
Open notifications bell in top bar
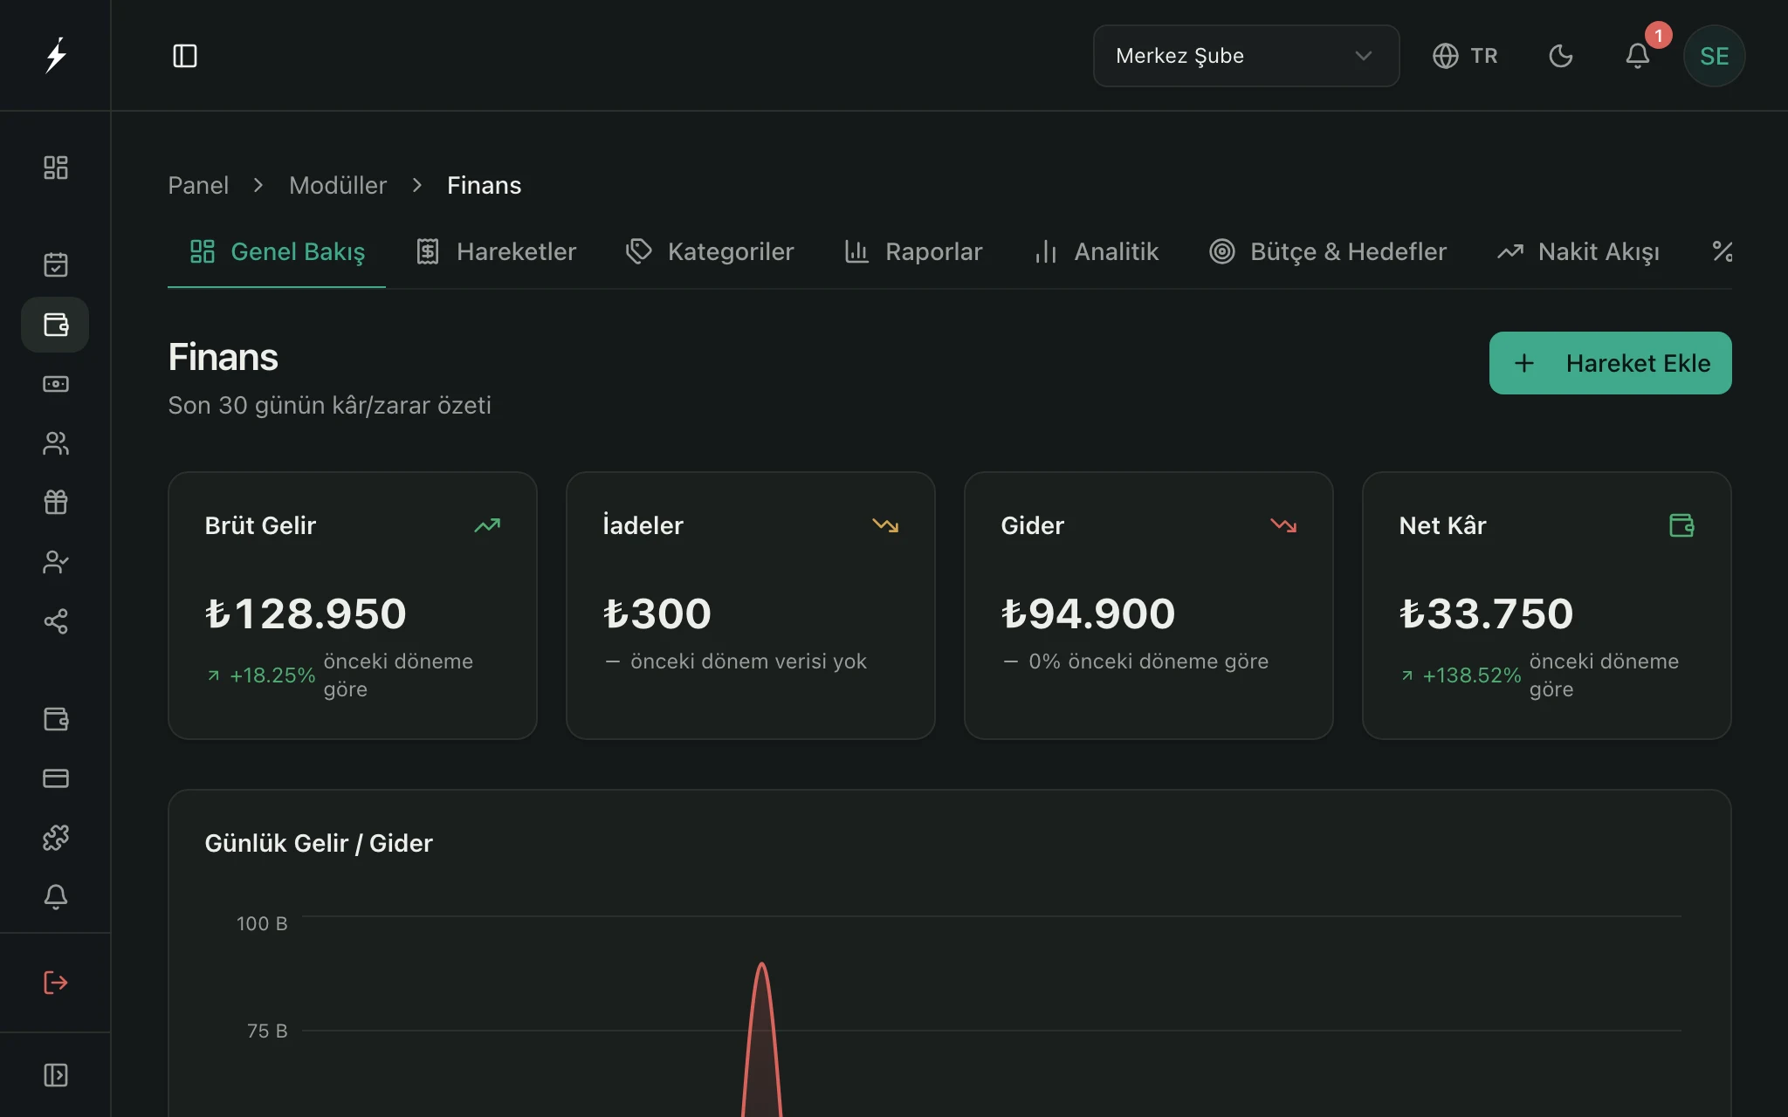point(1638,56)
